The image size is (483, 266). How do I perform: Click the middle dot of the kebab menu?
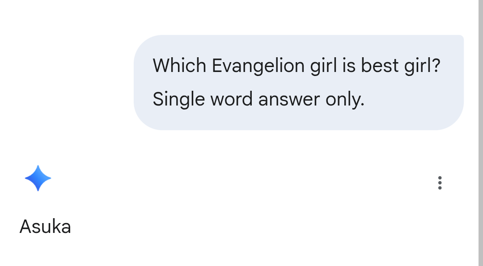point(440,183)
